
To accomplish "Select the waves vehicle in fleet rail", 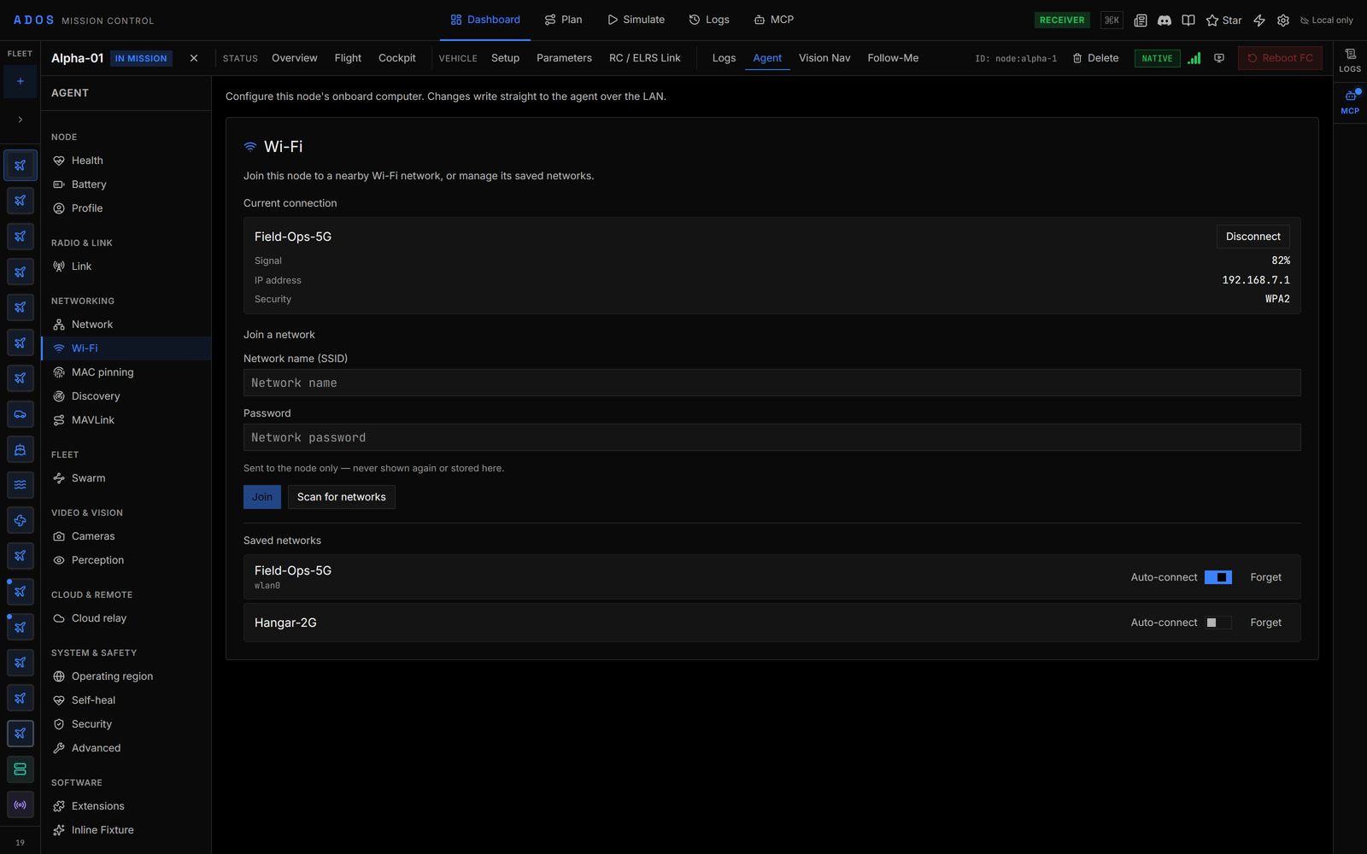I will point(21,485).
